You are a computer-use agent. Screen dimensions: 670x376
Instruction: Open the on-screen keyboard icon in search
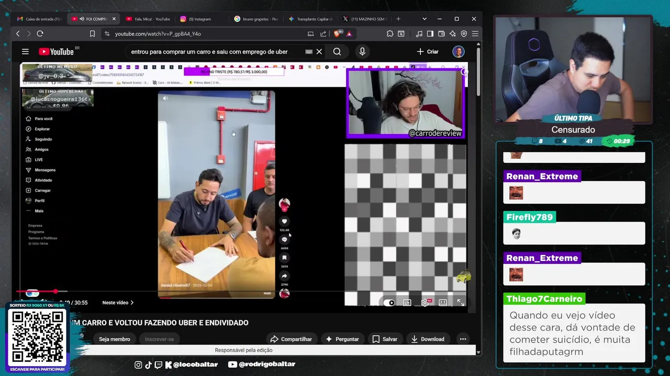click(309, 52)
